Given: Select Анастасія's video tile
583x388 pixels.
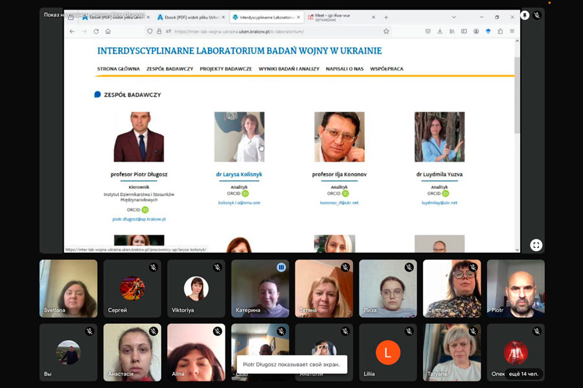Looking at the screenshot, I should tap(132, 352).
